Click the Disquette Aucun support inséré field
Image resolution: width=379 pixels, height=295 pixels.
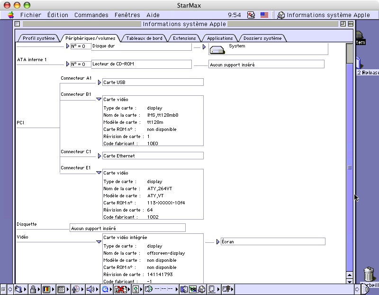point(127,228)
